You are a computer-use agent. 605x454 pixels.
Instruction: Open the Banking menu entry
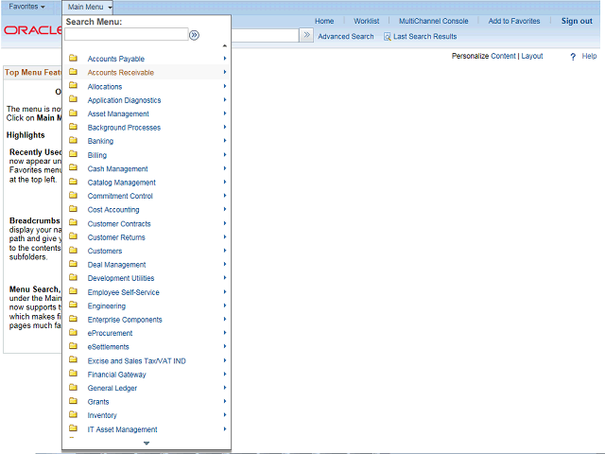click(x=100, y=141)
